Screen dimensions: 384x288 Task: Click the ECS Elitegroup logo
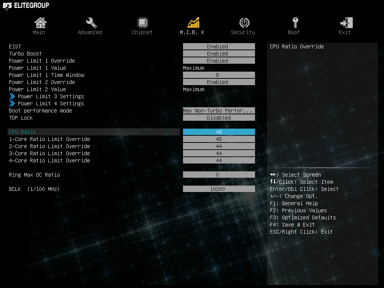point(26,5)
